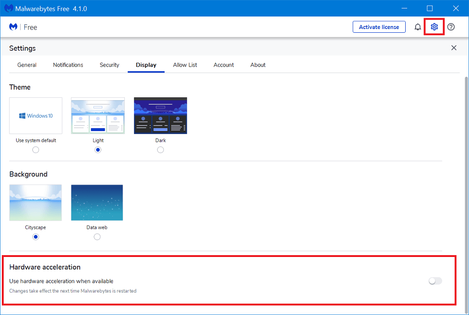Switch to the General tab
The width and height of the screenshot is (469, 315).
click(27, 65)
